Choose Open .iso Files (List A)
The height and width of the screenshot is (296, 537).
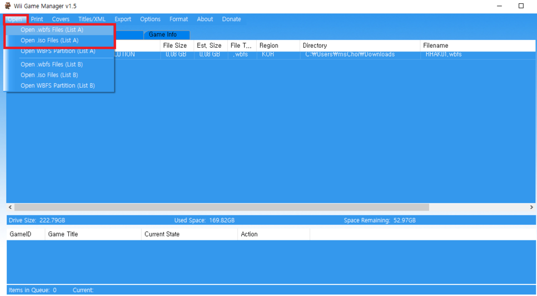(59, 41)
